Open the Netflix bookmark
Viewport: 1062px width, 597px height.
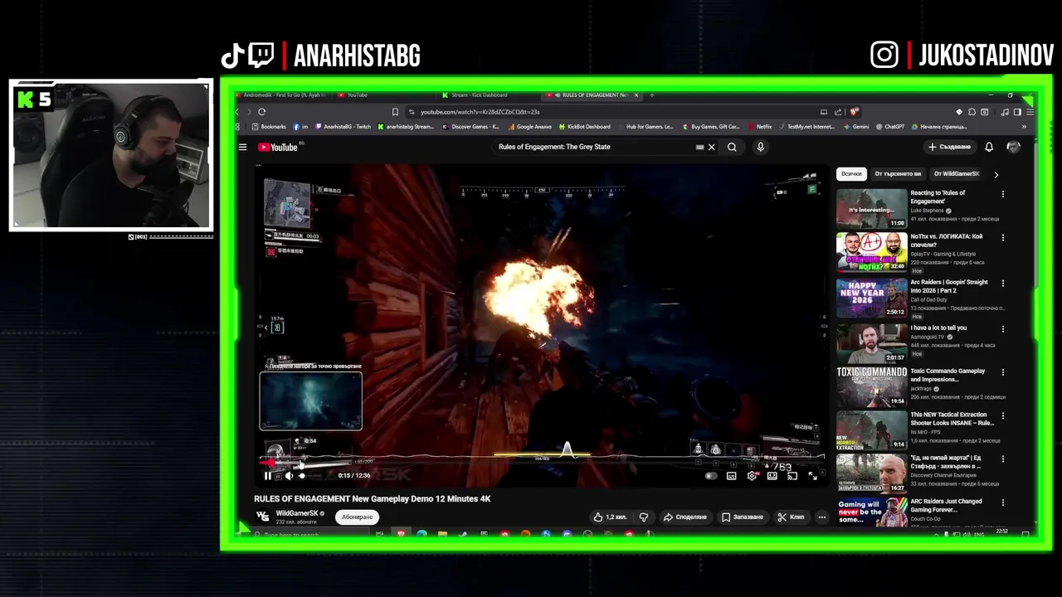[x=760, y=127]
